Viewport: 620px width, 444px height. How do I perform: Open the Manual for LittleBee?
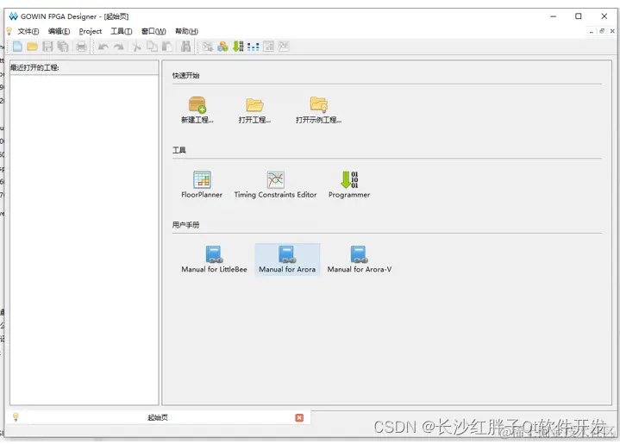point(214,260)
